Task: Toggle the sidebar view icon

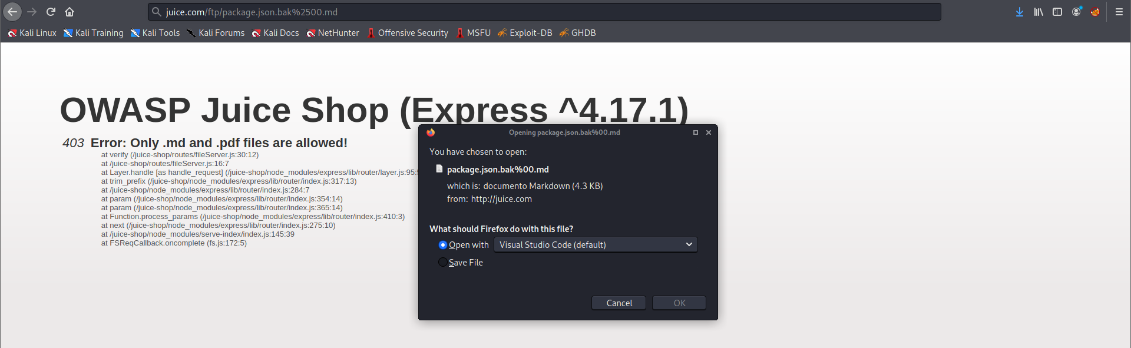Action: coord(1057,12)
